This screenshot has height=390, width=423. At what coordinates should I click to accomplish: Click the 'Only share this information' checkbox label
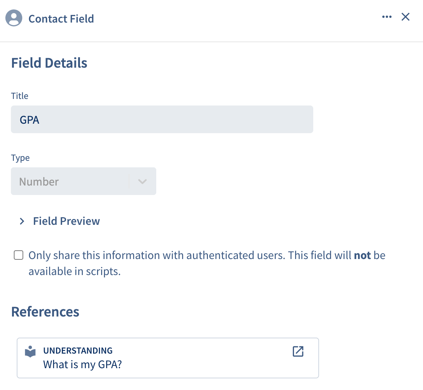[x=207, y=263]
